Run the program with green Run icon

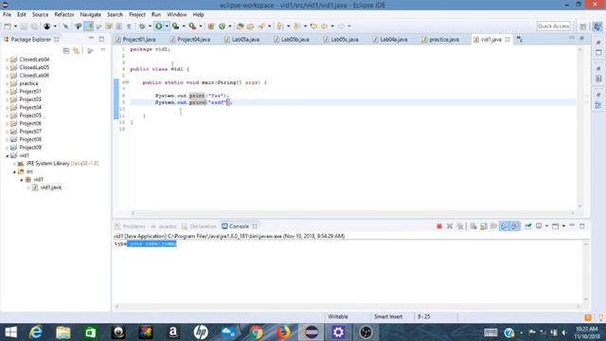click(x=158, y=27)
